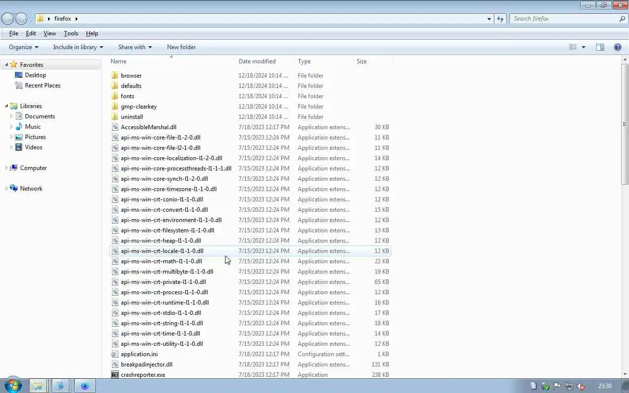Expand the Network tree node
629x393 pixels.
[x=6, y=189]
